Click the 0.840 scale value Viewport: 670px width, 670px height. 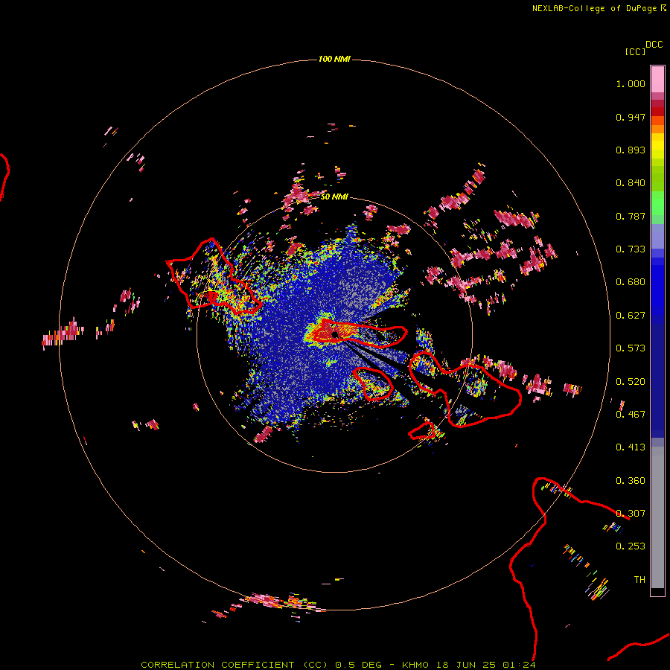click(x=631, y=183)
